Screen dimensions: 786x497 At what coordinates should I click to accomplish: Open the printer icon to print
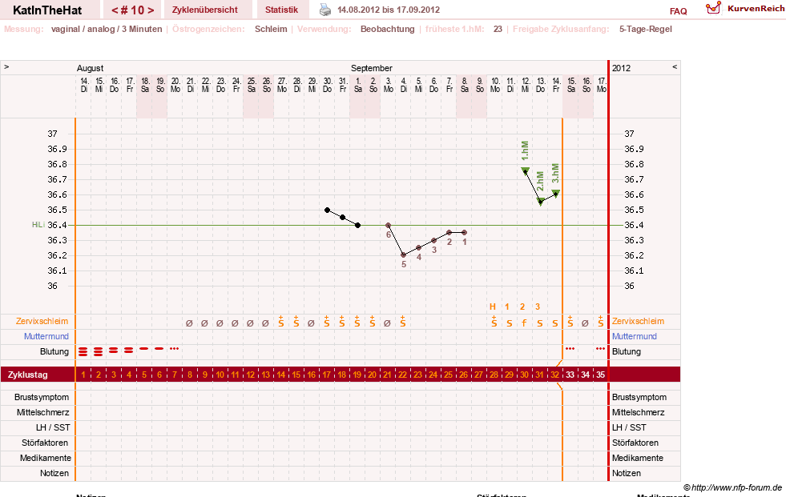click(325, 10)
